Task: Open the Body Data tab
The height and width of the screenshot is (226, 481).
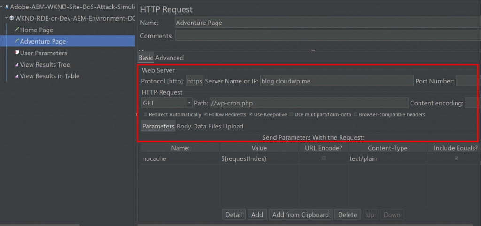Action: coord(191,126)
